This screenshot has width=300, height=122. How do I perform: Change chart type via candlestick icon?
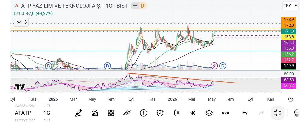(x=176, y=113)
